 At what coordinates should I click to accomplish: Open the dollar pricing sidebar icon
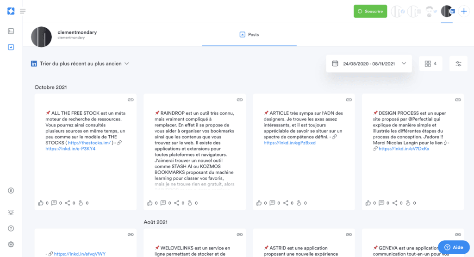pyautogui.click(x=11, y=190)
